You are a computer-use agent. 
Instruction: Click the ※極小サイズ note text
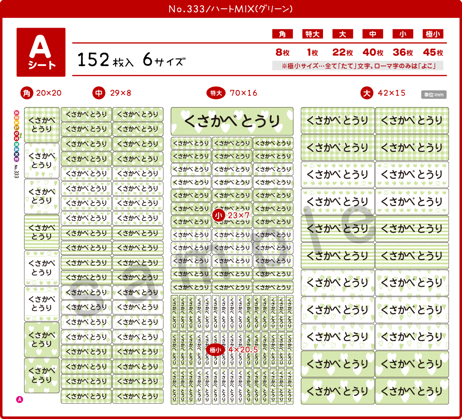pyautogui.click(x=358, y=66)
